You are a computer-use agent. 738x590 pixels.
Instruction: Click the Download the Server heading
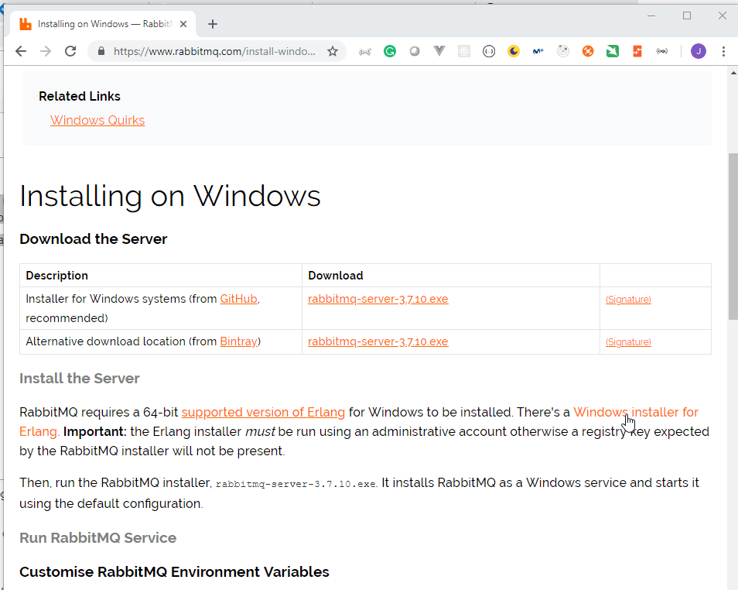[x=93, y=239]
